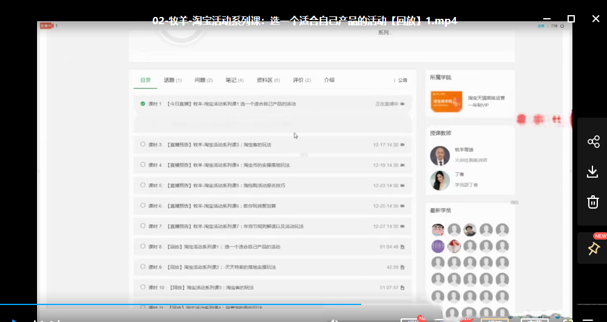Viewport: 607px width, 322px height.
Task: Click camera icon beside 12-23 14:30
Action: pos(402,186)
